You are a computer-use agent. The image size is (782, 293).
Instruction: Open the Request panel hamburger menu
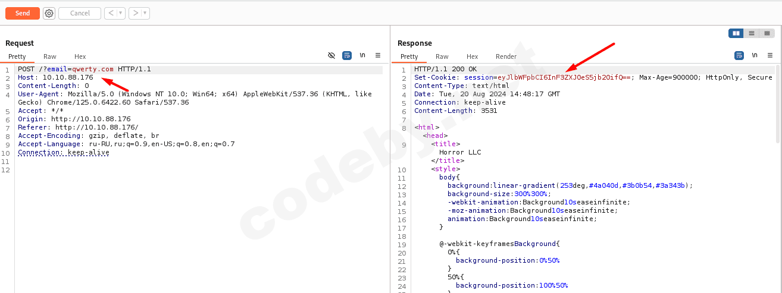[x=378, y=55]
